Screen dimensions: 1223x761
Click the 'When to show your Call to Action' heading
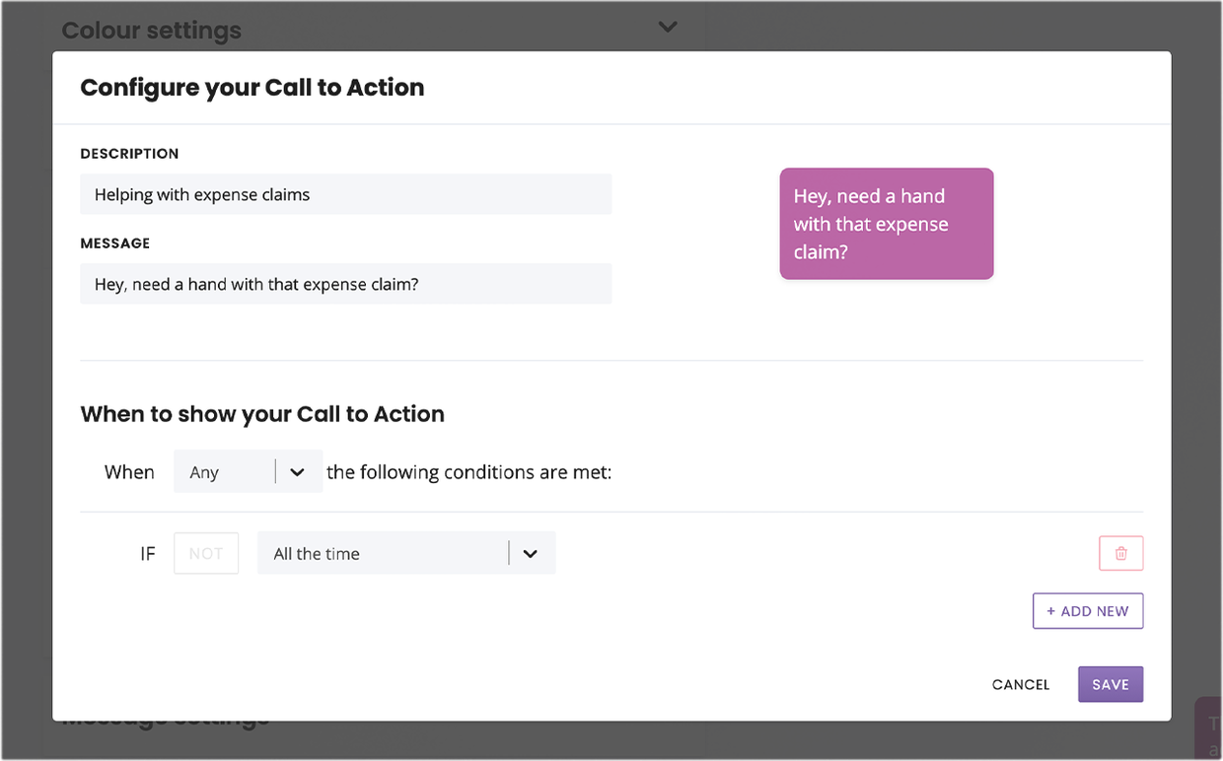[x=262, y=414]
